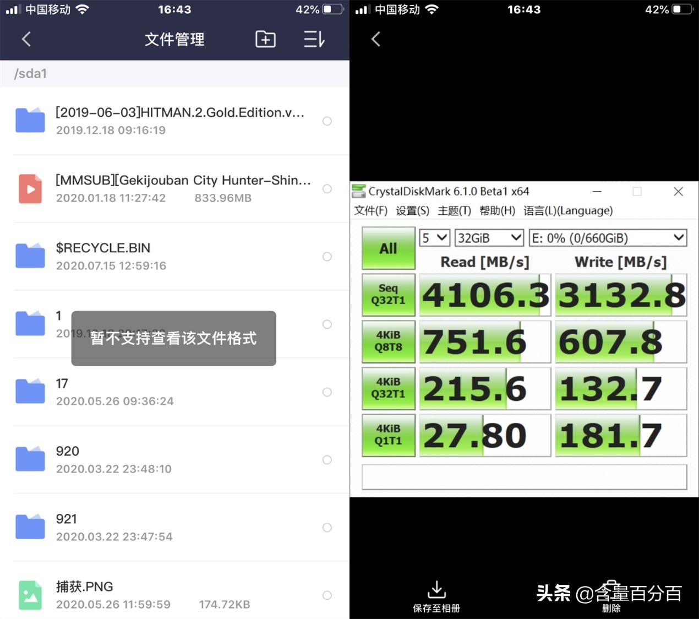Tap the image thumbnail icon for 捕获.PNG
699x619 pixels.
30,595
